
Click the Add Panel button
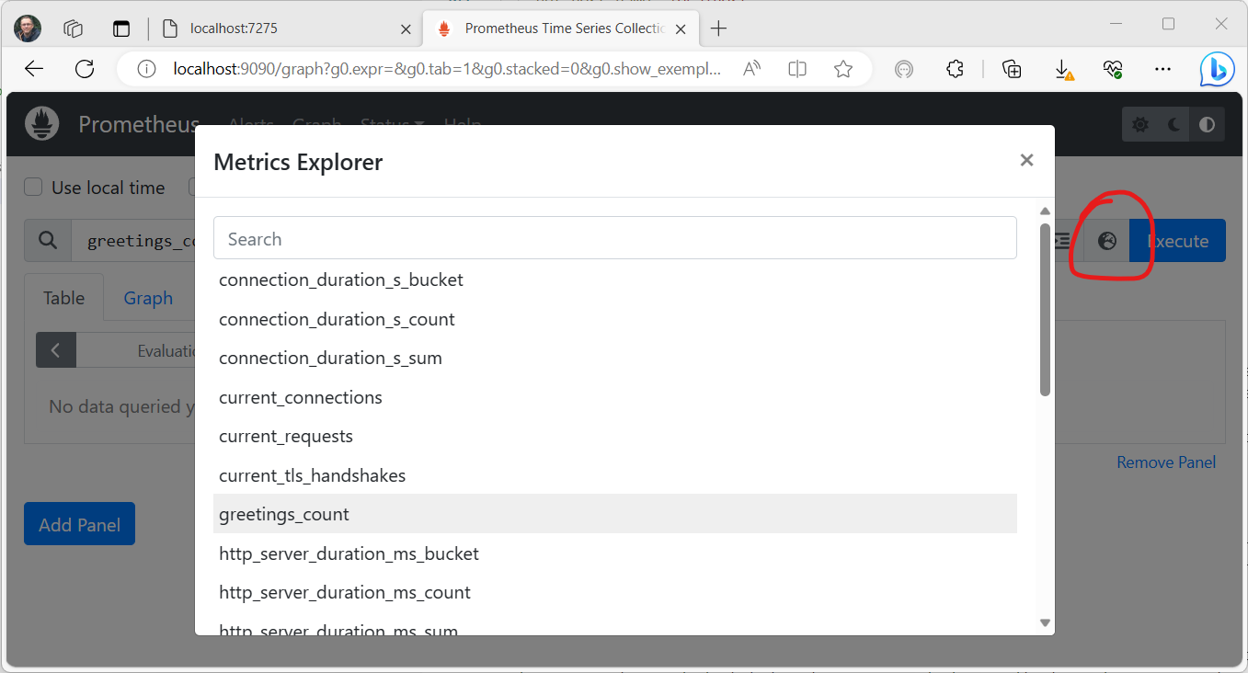click(x=79, y=524)
